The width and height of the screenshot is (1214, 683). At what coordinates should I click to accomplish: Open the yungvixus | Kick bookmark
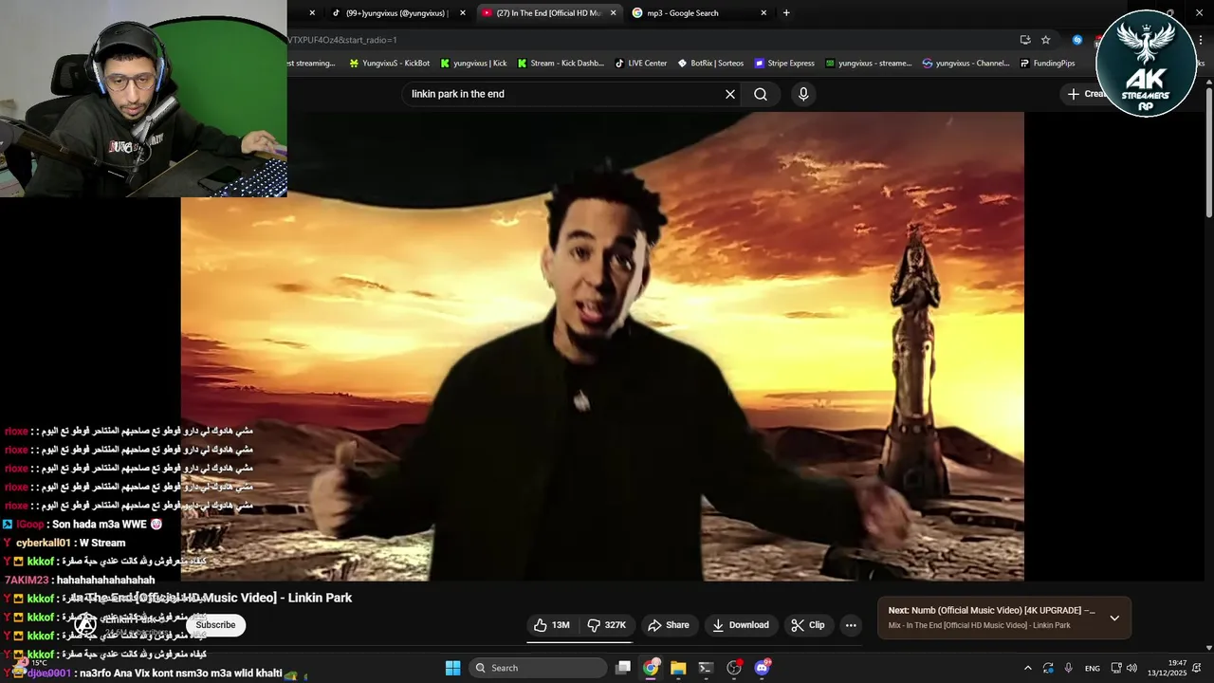click(x=473, y=64)
